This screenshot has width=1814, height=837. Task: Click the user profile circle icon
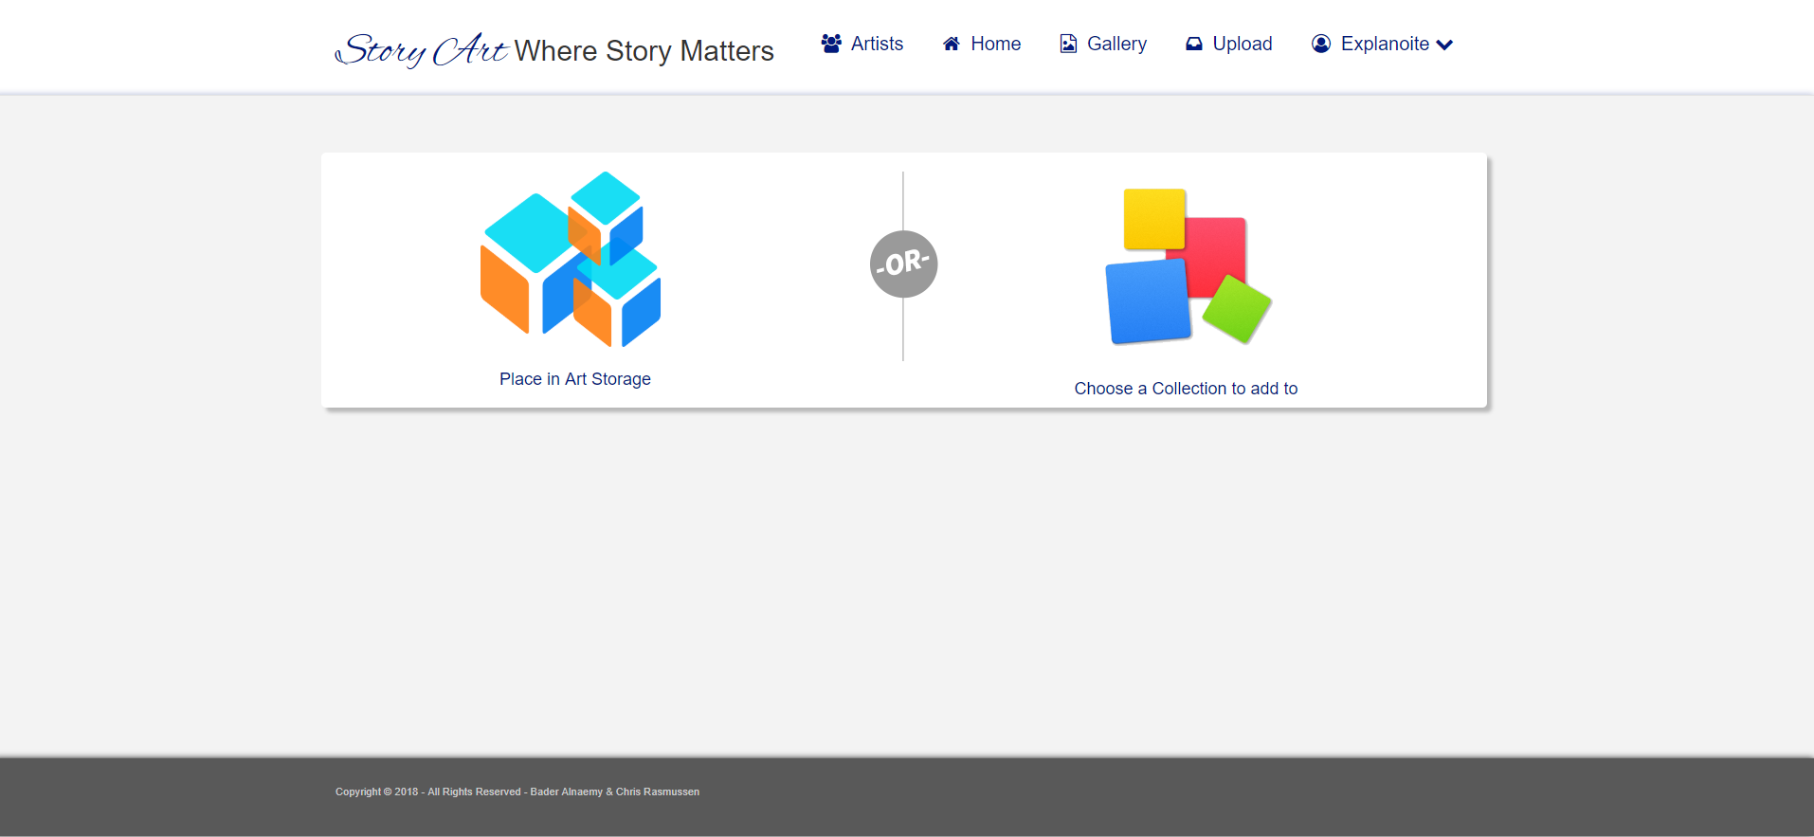pos(1321,44)
